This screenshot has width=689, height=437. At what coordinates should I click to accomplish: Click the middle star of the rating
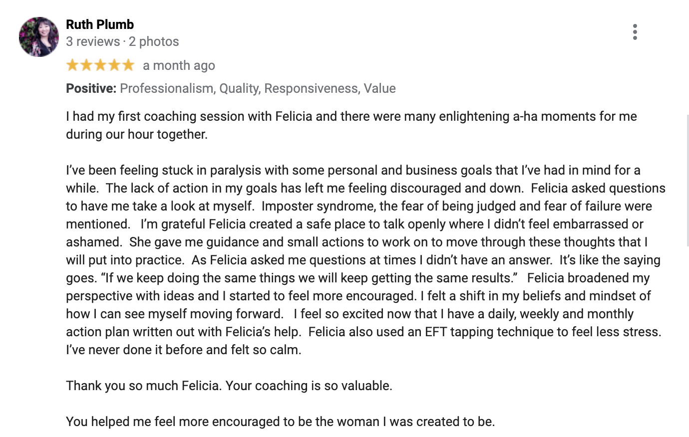tap(100, 65)
